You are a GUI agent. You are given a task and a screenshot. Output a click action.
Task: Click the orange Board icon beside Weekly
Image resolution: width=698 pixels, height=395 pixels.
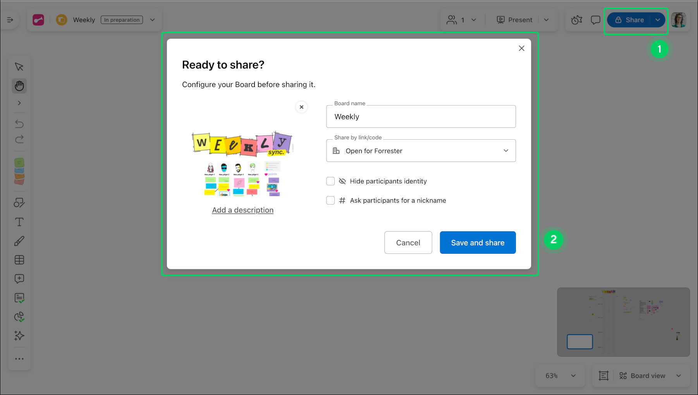click(62, 20)
